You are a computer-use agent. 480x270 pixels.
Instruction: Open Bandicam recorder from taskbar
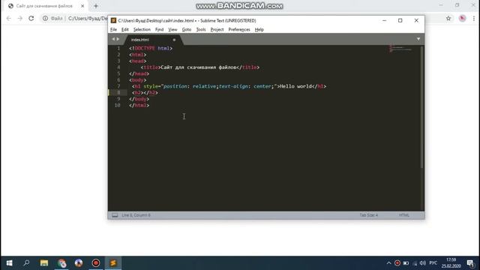96,263
